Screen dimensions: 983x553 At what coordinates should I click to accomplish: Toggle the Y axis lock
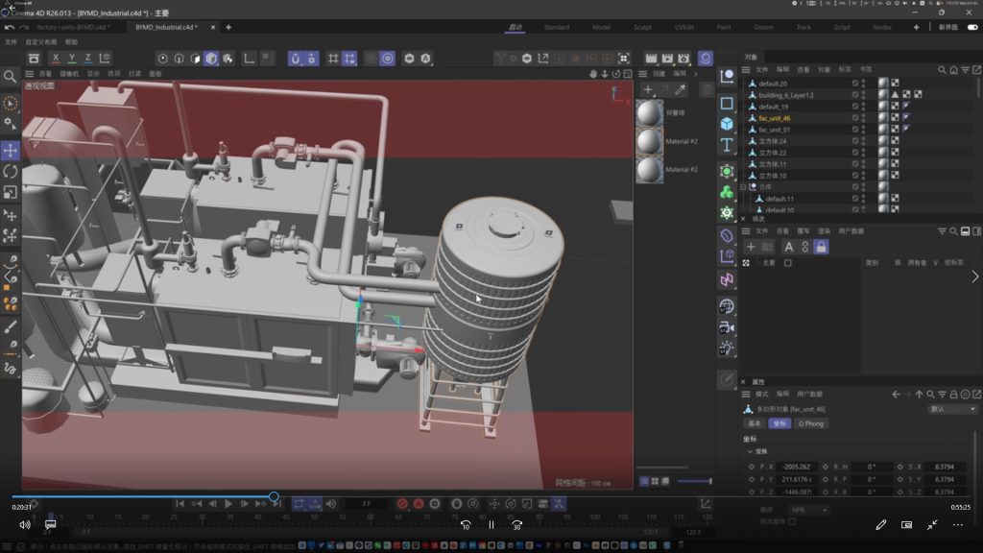(73, 59)
